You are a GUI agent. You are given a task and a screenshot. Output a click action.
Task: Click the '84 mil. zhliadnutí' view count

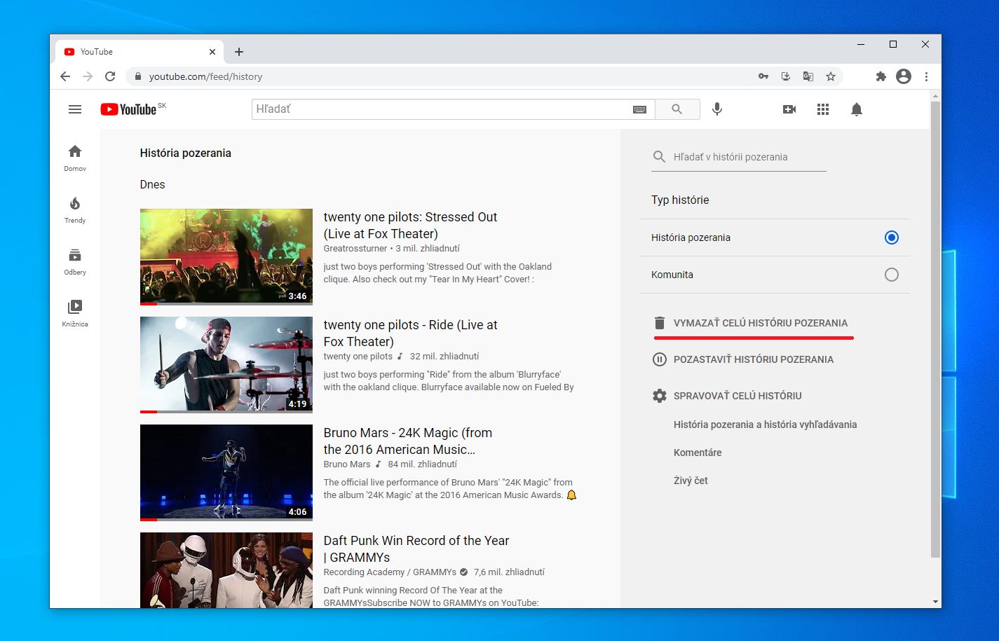coord(422,464)
